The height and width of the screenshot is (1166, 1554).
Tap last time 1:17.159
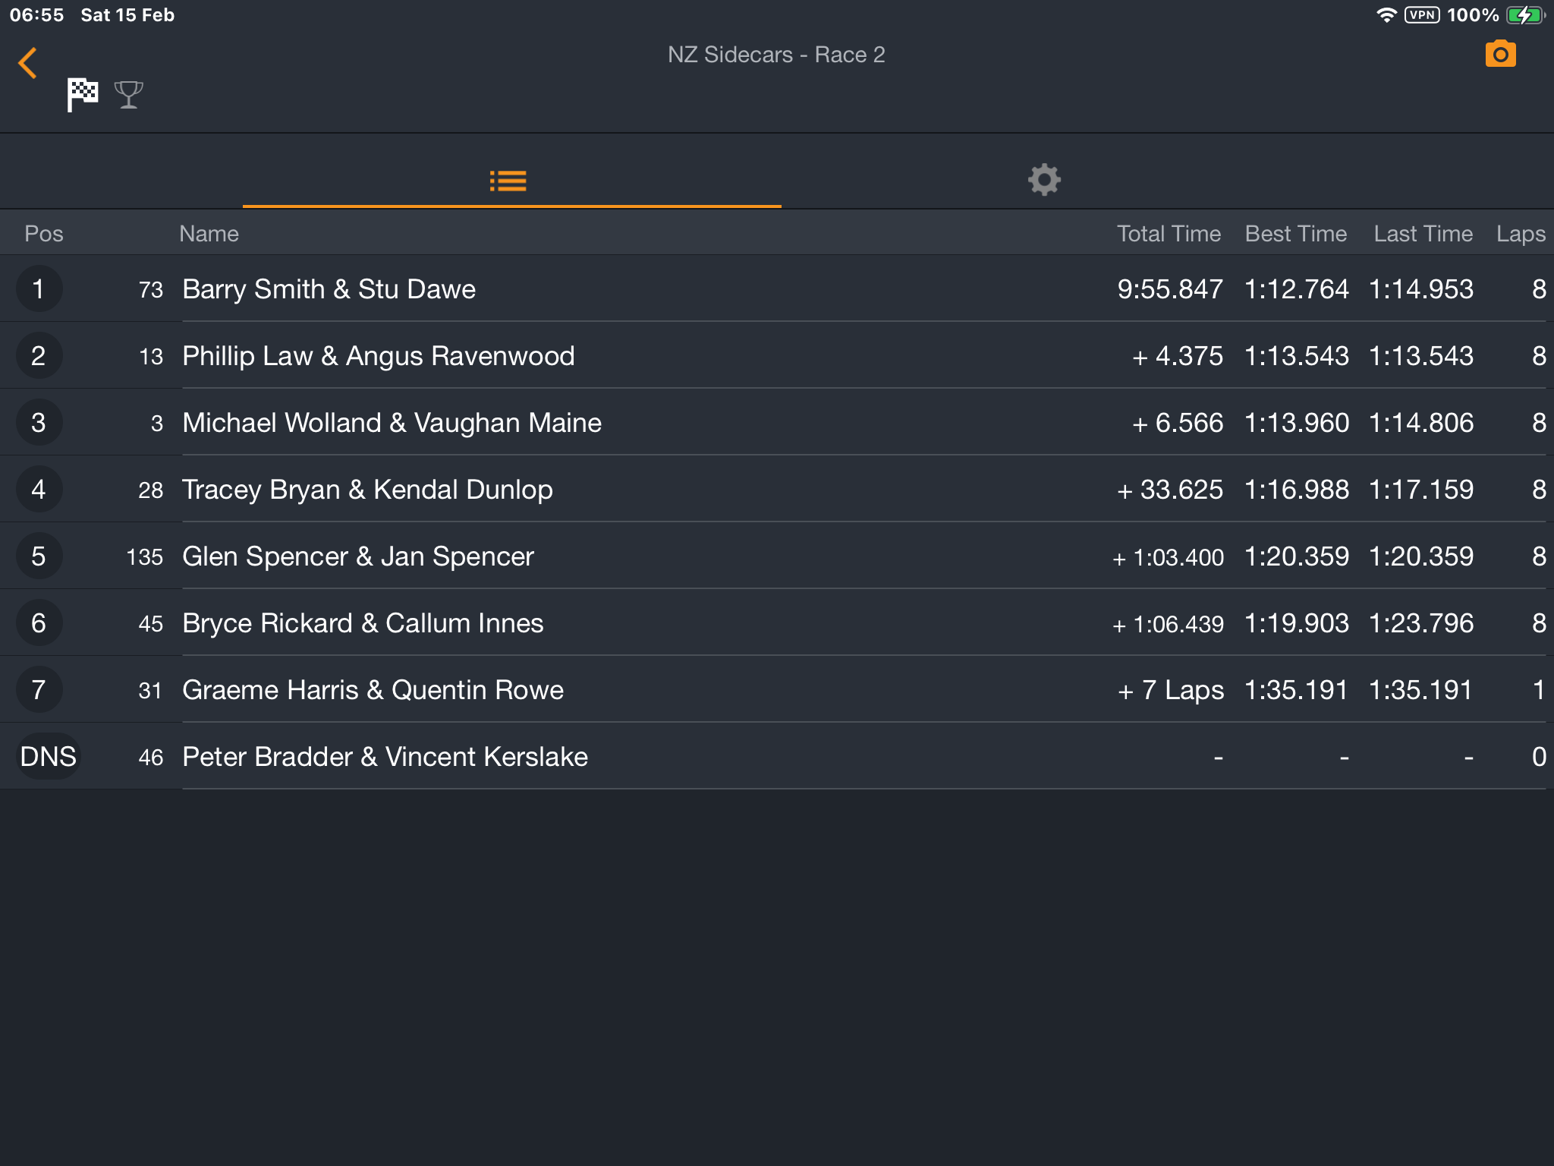1421,490
